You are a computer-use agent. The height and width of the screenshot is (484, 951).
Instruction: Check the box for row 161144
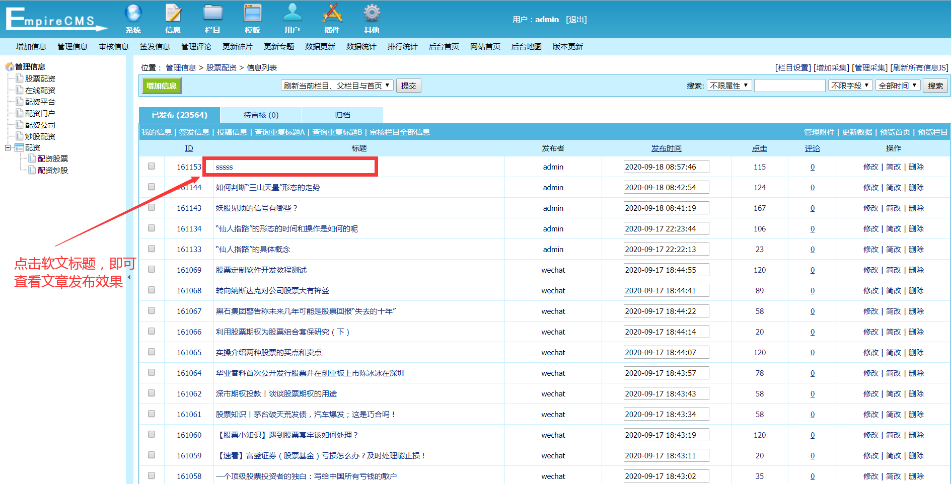click(x=152, y=187)
